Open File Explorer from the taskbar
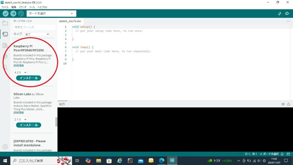 tap(98, 161)
